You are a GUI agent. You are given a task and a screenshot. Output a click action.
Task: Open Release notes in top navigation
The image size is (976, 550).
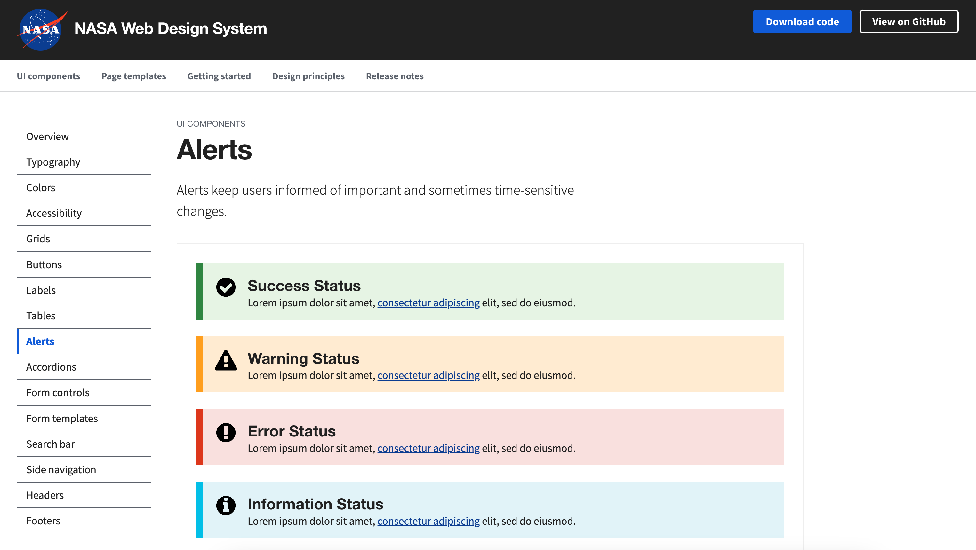tap(395, 76)
